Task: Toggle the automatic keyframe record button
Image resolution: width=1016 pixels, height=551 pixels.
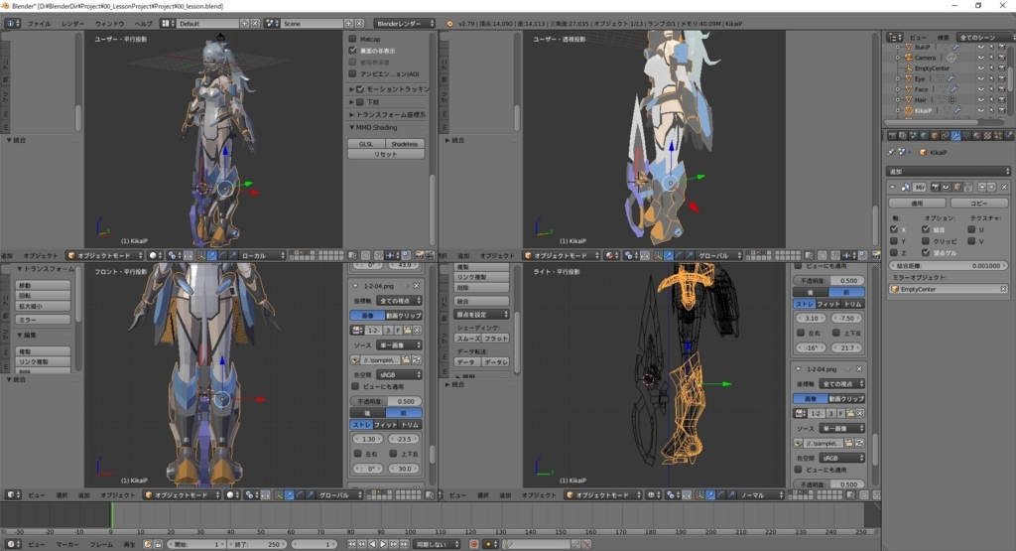Action: (x=473, y=544)
